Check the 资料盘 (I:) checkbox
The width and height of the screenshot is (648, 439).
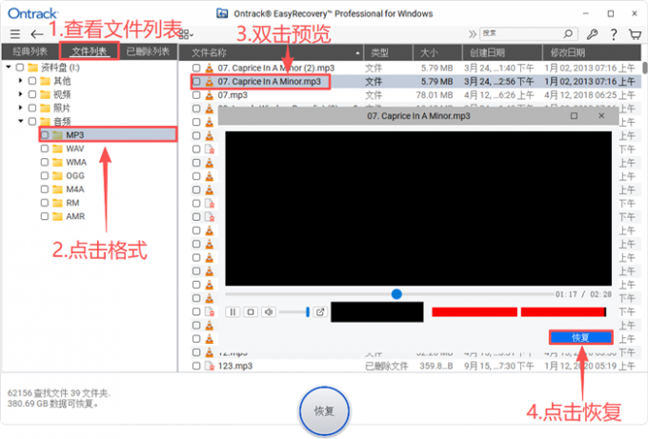(20, 68)
